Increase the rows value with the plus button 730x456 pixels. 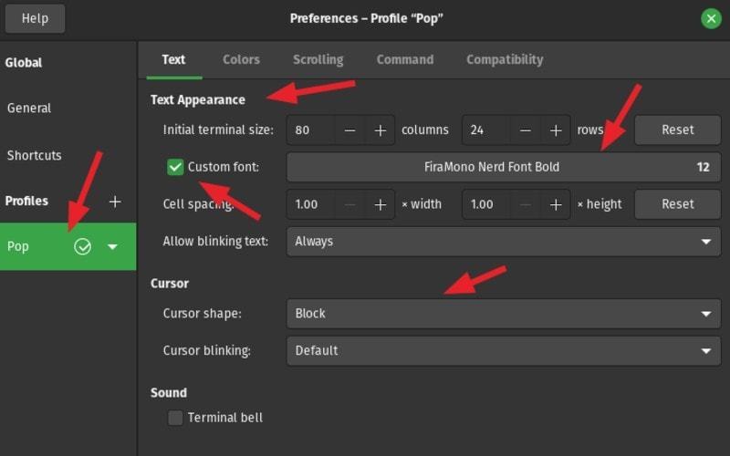point(556,130)
